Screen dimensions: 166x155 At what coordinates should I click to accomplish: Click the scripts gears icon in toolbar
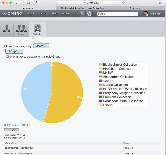click(82, 14)
